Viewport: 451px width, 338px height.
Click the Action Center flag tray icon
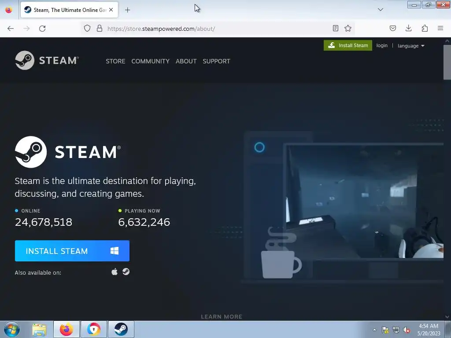pyautogui.click(x=385, y=330)
